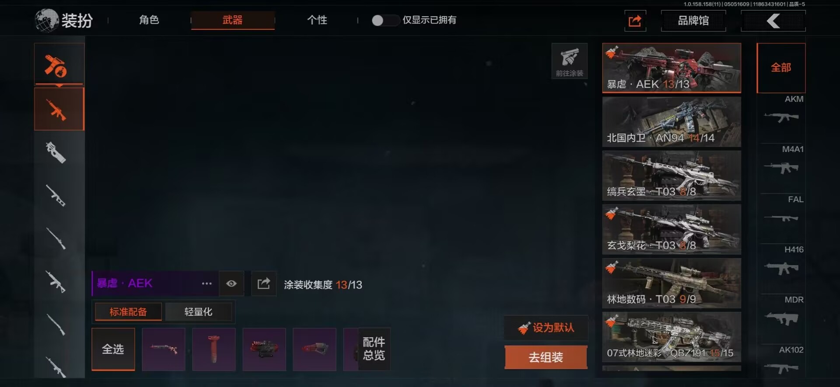The height and width of the screenshot is (387, 840).
Task: Click the 设为默认 button
Action: [x=546, y=328]
